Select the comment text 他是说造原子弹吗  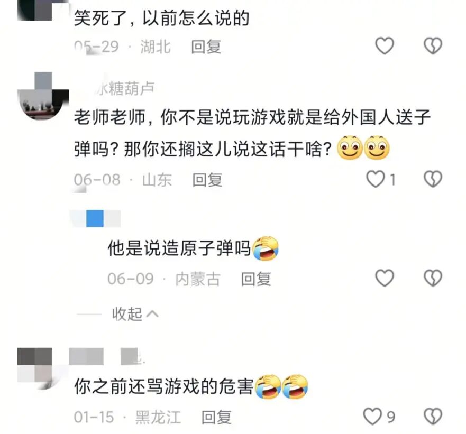(x=179, y=248)
